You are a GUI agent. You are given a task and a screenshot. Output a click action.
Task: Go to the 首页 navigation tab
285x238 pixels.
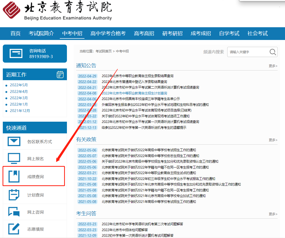(15, 33)
